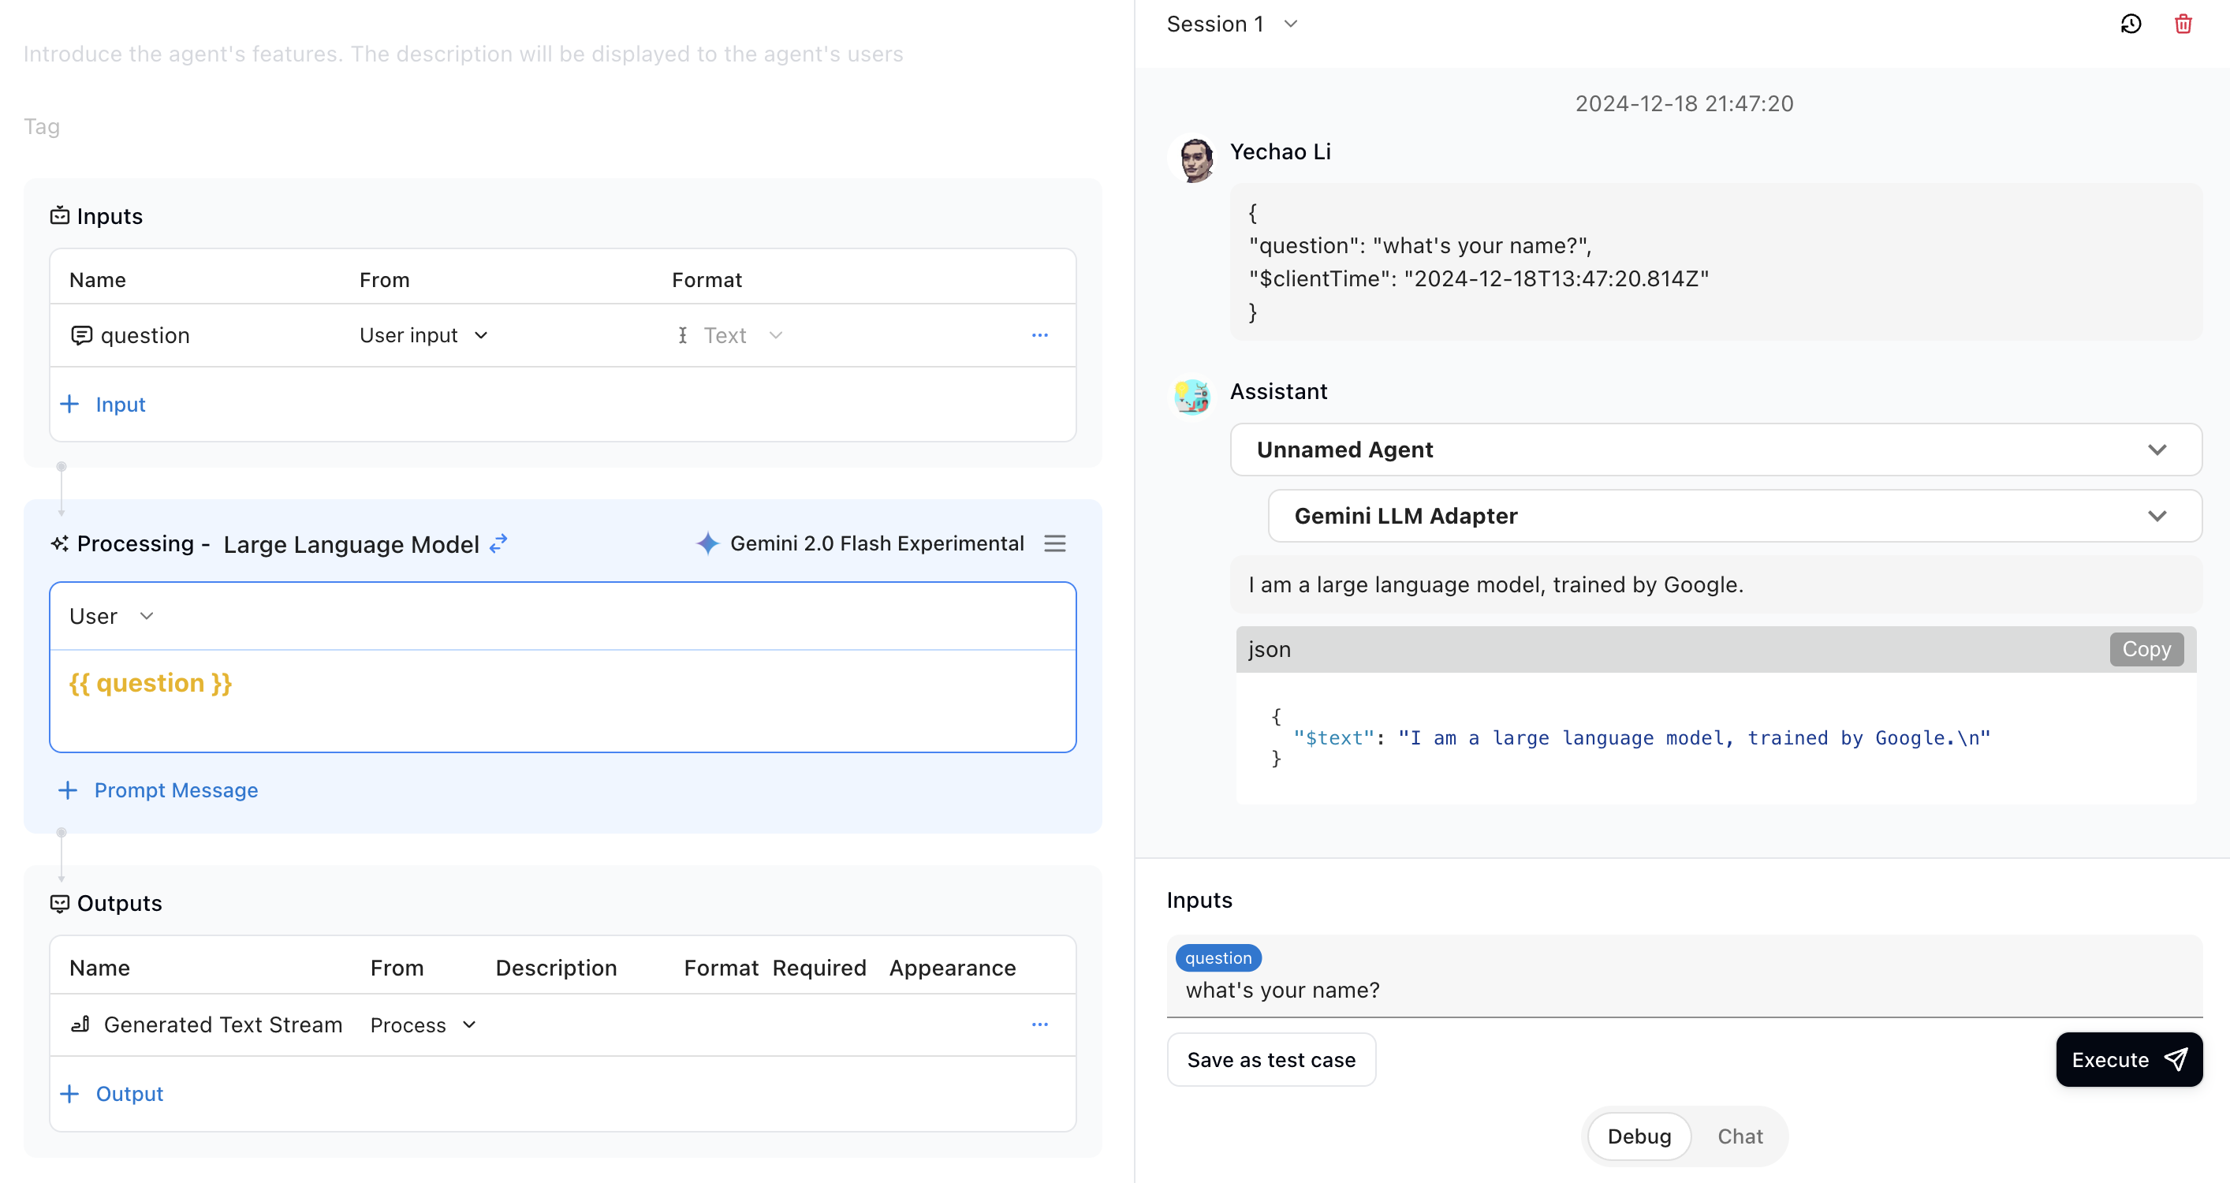Viewport: 2230px width, 1183px height.
Task: Click the Assistant avatar icon
Action: point(1192,397)
